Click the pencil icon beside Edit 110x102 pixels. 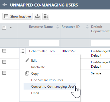(x=27, y=60)
